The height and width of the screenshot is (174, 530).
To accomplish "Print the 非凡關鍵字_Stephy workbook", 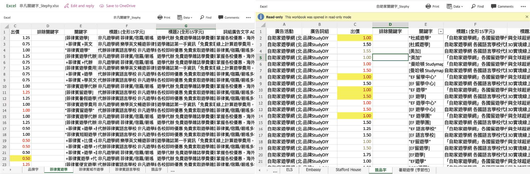I will [x=164, y=18].
